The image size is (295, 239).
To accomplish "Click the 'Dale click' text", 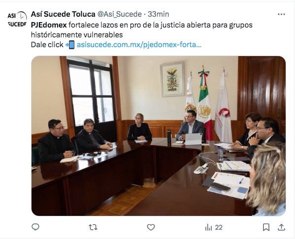I will pos(47,45).
